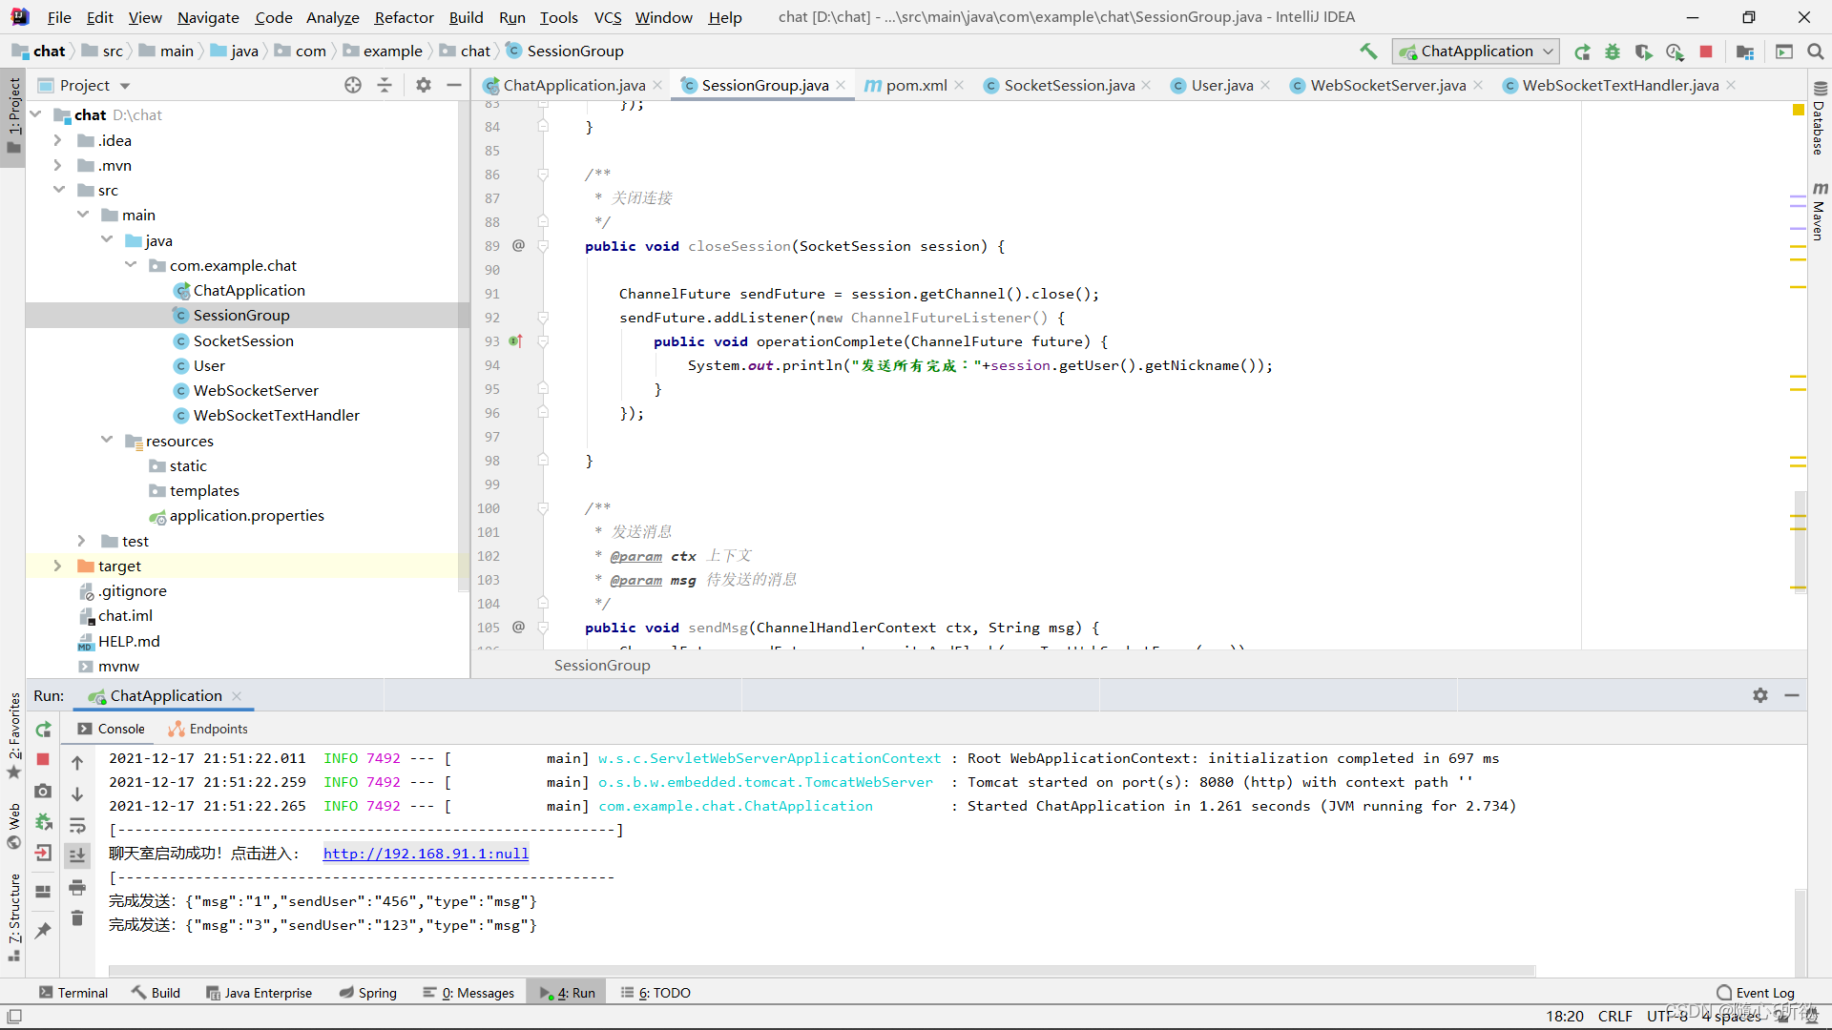Clear all console output trash icon
Viewport: 1832px width, 1030px height.
(77, 917)
